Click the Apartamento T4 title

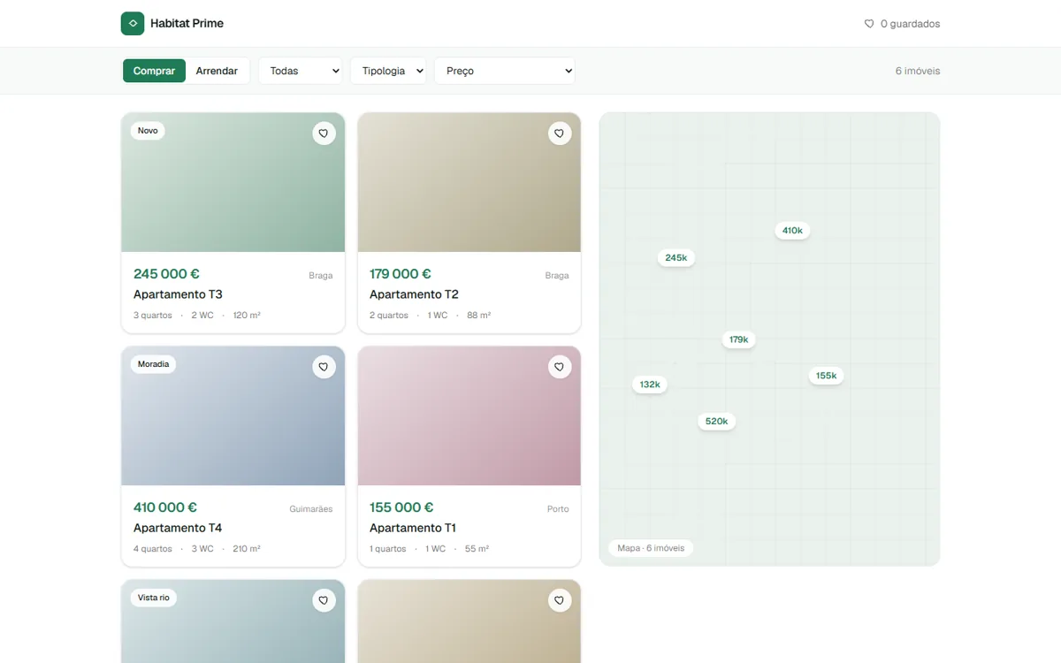click(178, 528)
